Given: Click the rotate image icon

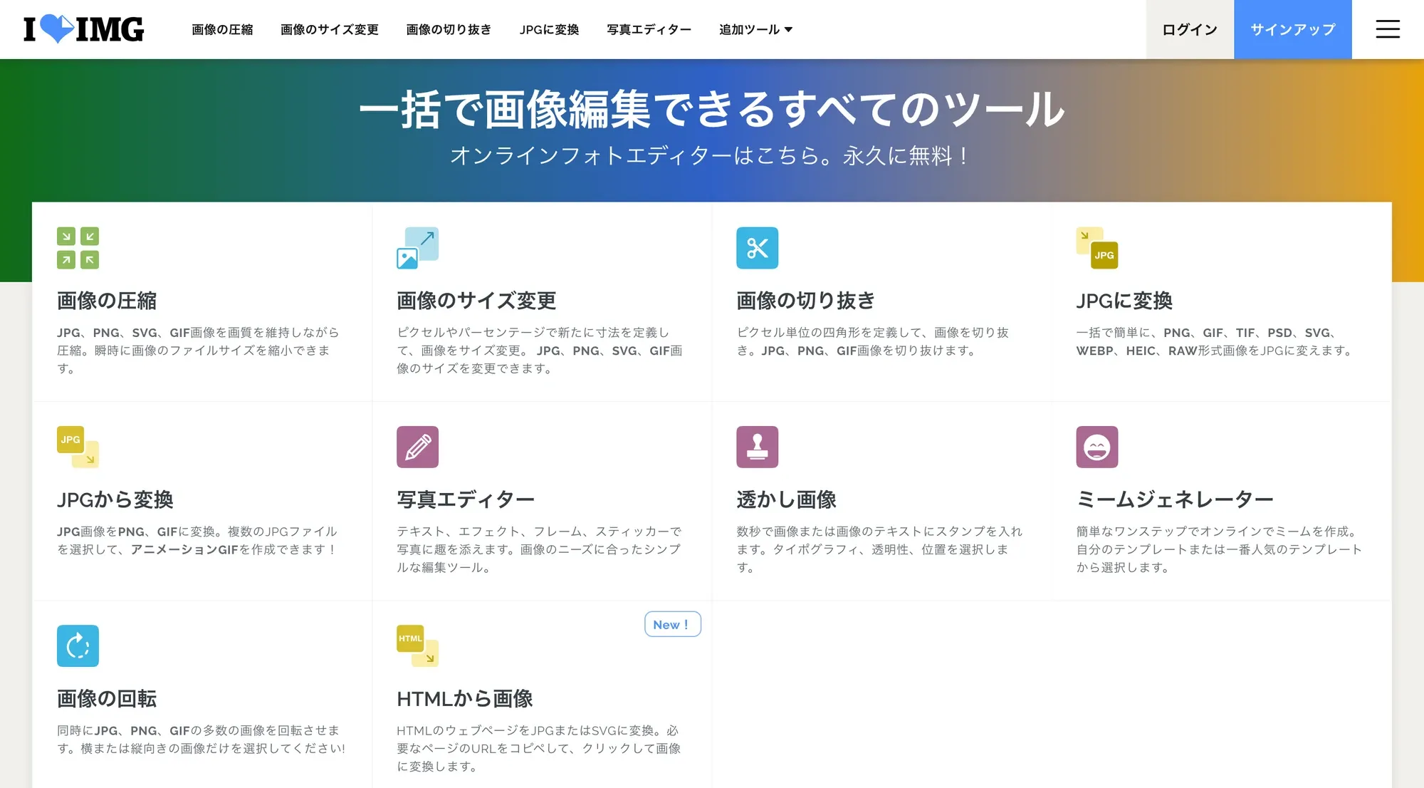Looking at the screenshot, I should pos(78,646).
